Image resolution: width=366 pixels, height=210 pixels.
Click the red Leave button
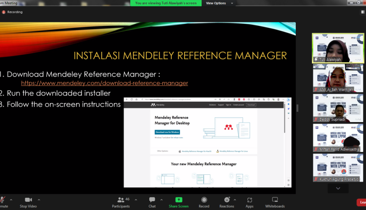click(362, 202)
